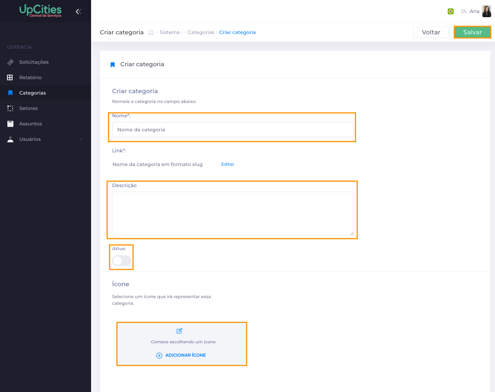Go to Setores menu item
Screen dimensions: 495x392
[x=46, y=108]
